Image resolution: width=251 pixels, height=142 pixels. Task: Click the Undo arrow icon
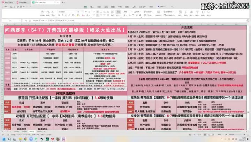click(x=24, y=7)
